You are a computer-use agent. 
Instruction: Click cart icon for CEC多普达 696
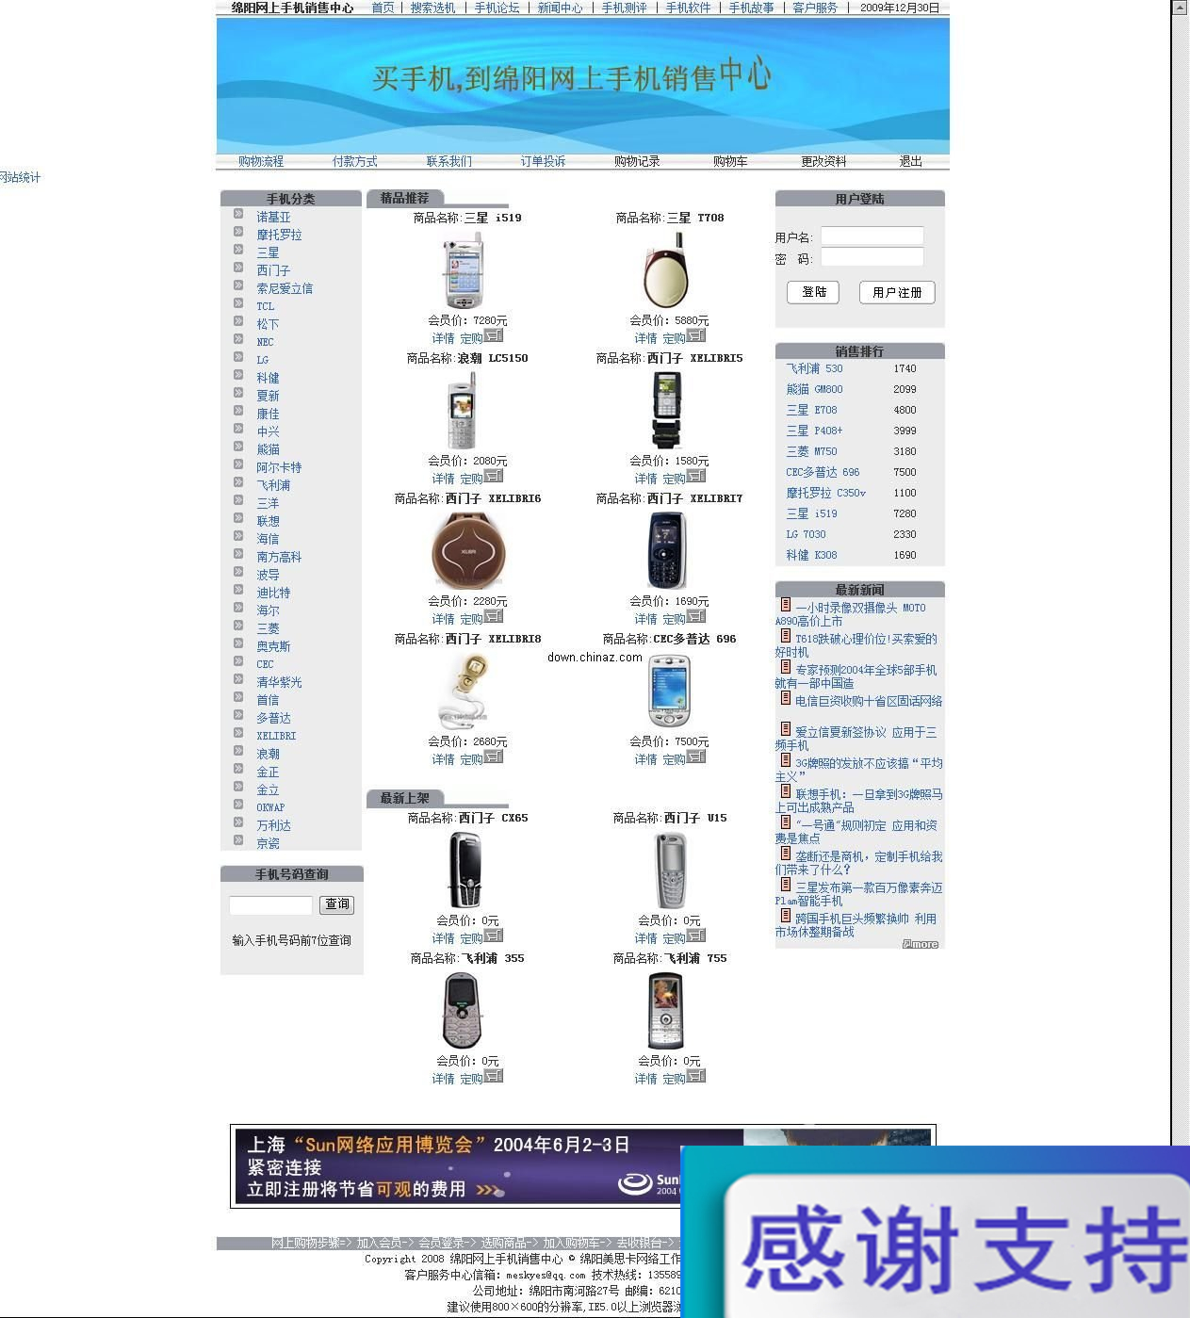695,757
